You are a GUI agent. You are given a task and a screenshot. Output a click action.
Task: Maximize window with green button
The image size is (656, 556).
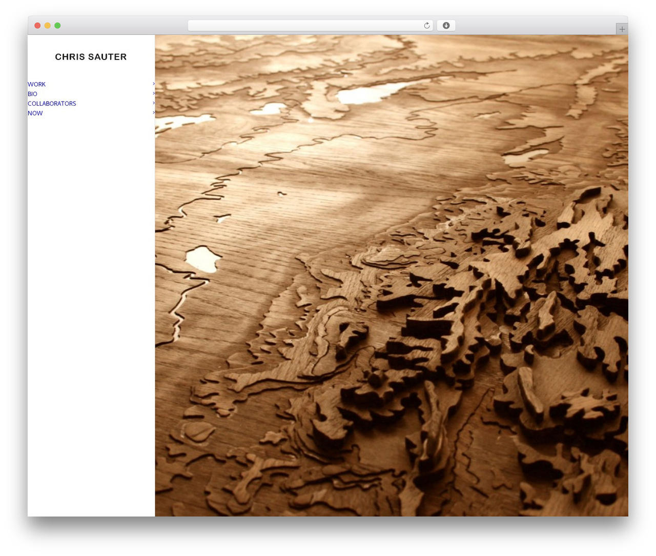point(57,26)
